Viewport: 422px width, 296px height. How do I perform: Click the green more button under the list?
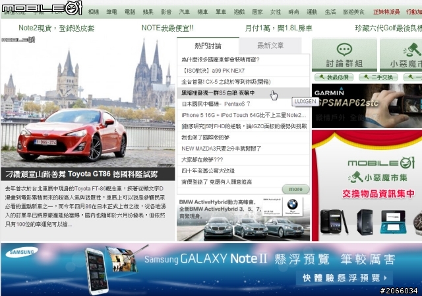pos(295,189)
